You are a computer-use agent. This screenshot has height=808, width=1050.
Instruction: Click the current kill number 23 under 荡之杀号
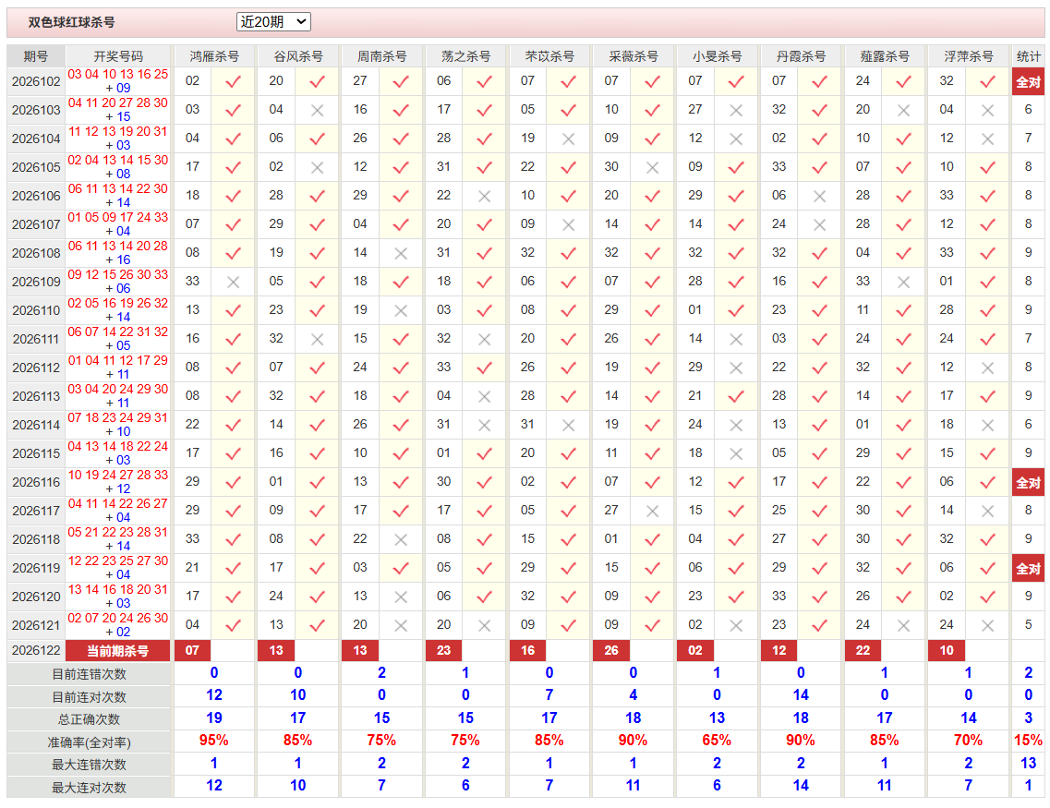tap(443, 650)
